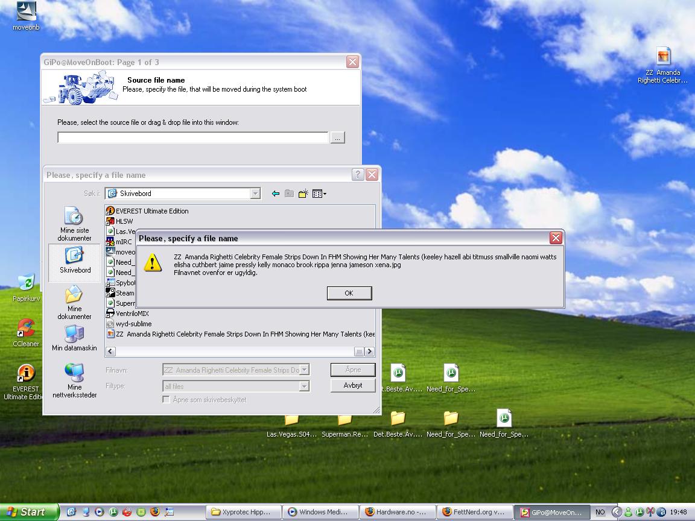
Task: Open the view menu dropdown icon
Action: pos(319,194)
